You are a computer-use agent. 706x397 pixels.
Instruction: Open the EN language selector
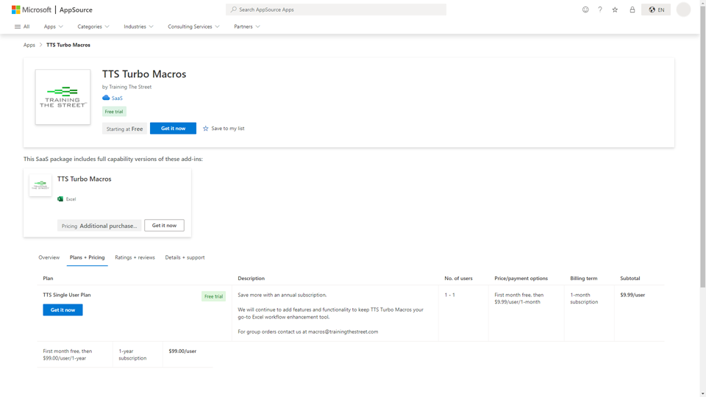pyautogui.click(x=656, y=10)
